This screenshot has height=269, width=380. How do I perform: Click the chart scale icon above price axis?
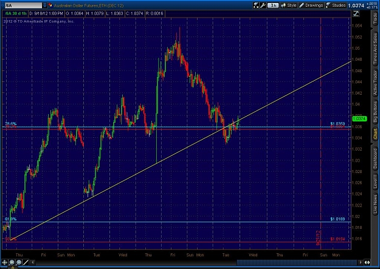356,14
